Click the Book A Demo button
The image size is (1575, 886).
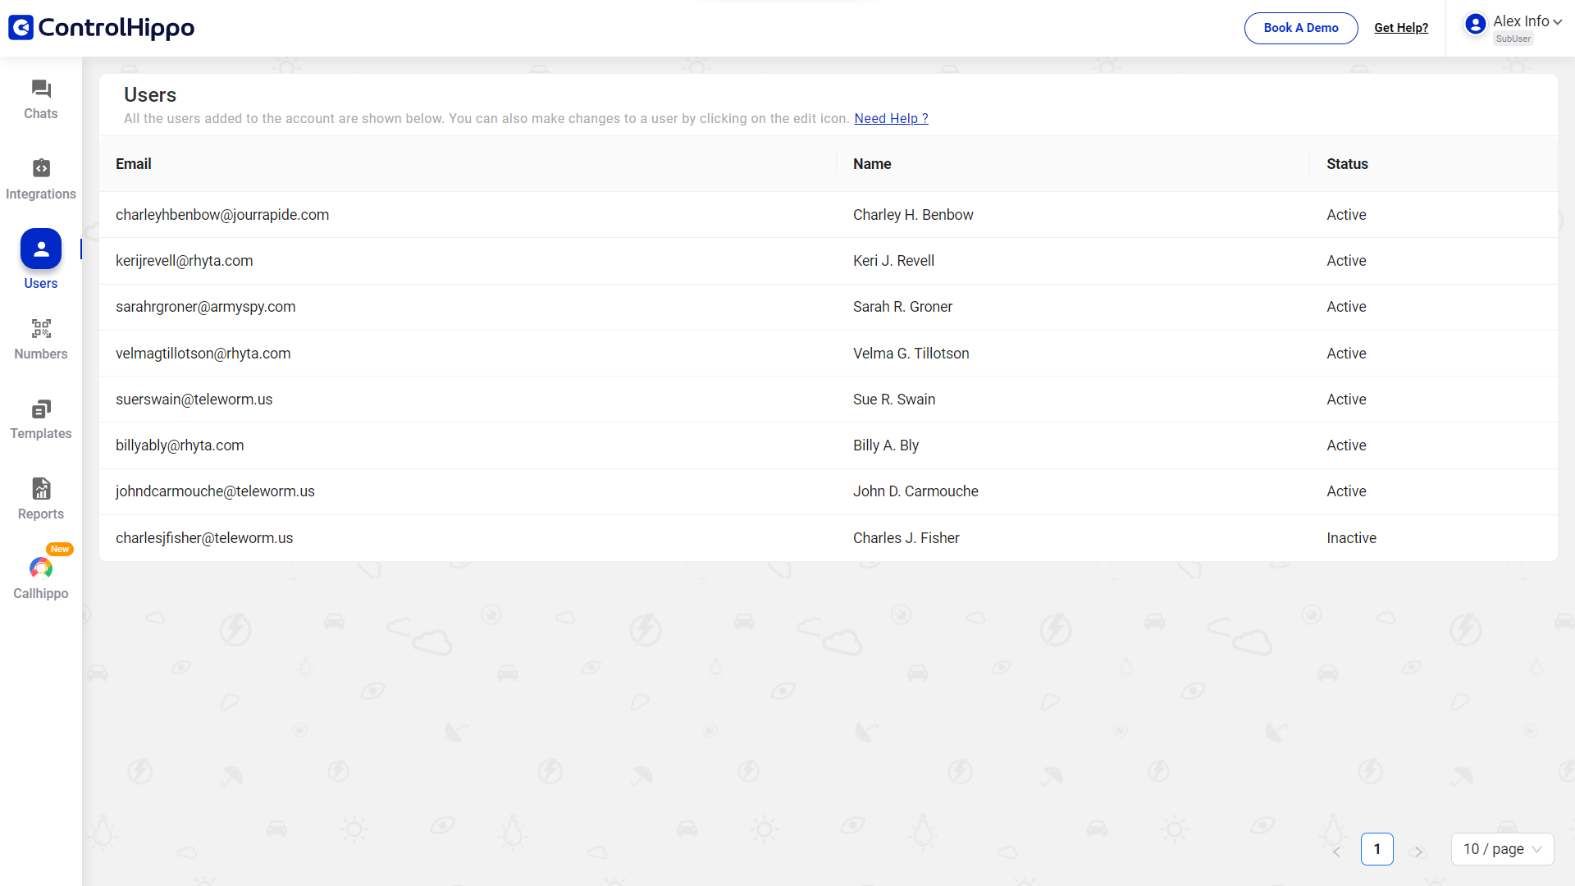1300,28
